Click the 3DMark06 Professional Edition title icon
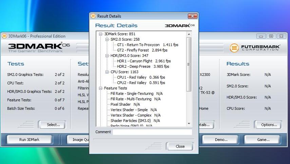 point(4,36)
